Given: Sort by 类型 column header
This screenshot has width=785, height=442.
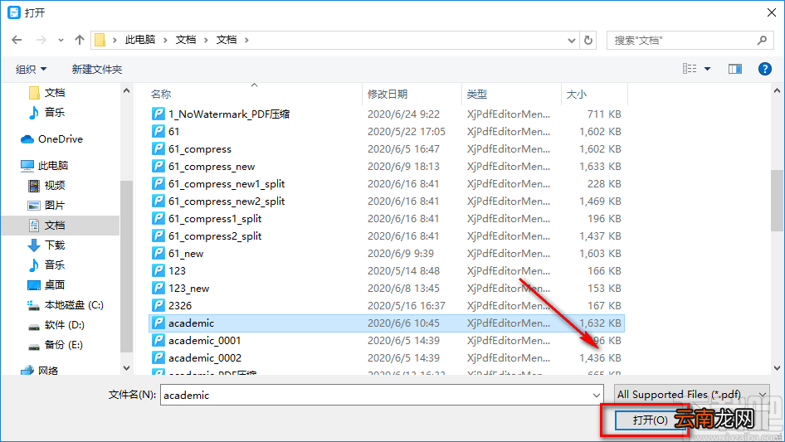Looking at the screenshot, I should pyautogui.click(x=476, y=94).
